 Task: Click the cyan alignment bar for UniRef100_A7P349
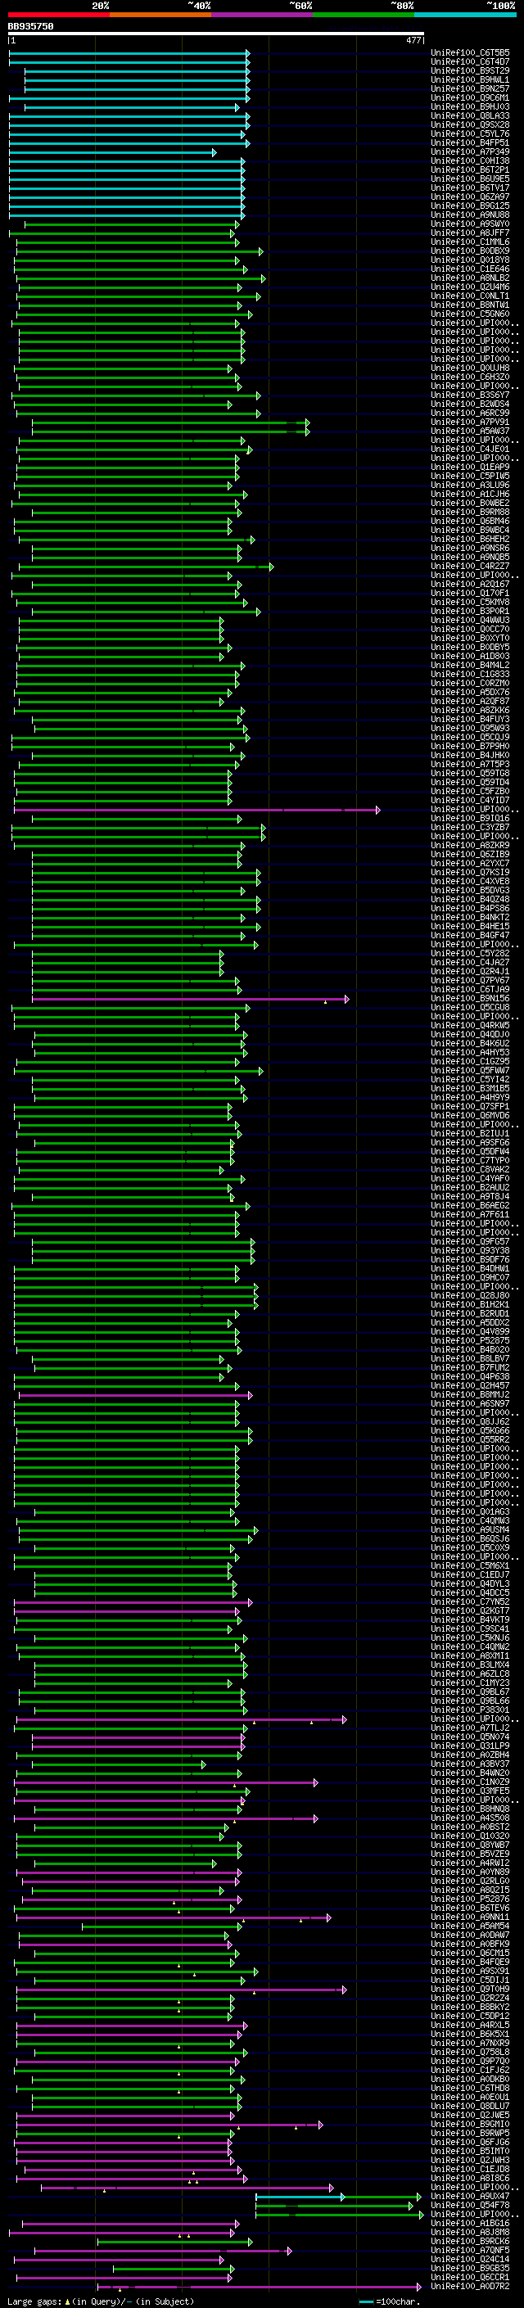[x=113, y=152]
